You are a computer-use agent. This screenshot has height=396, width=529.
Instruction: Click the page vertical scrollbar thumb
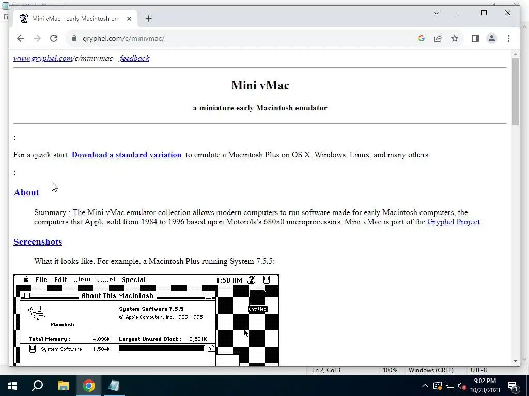(x=515, y=92)
